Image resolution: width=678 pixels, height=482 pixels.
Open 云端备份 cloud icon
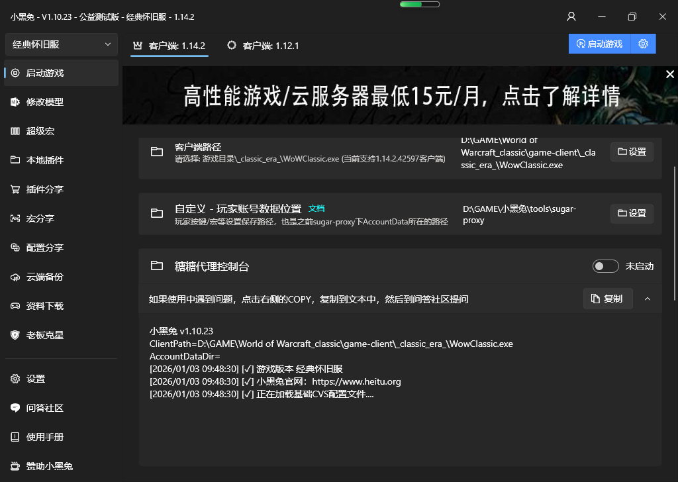click(15, 277)
